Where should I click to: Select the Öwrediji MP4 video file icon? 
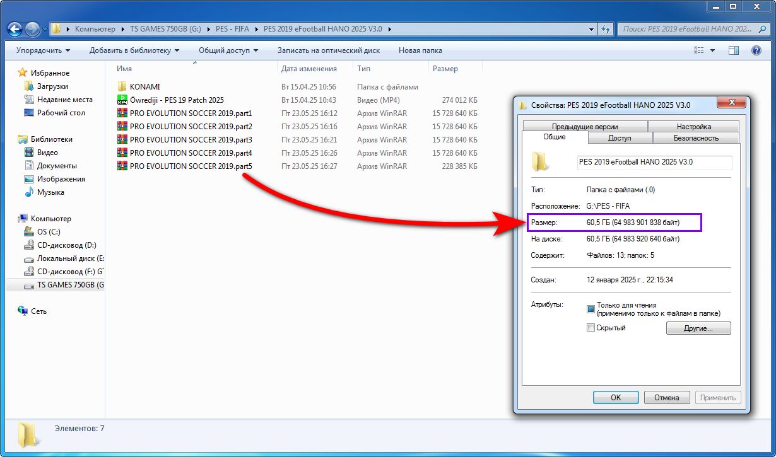tap(122, 100)
